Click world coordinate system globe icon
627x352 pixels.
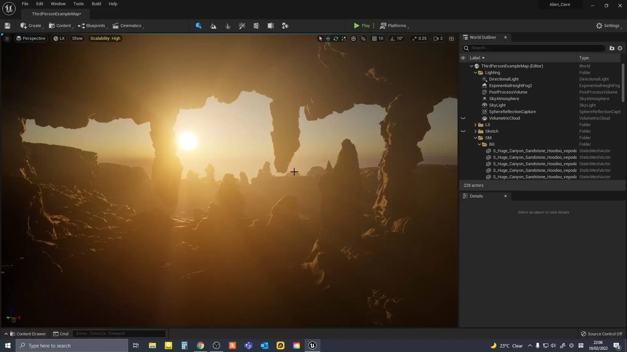click(353, 38)
